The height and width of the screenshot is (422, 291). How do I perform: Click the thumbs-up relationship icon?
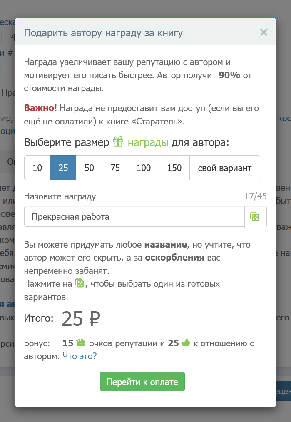tap(186, 343)
